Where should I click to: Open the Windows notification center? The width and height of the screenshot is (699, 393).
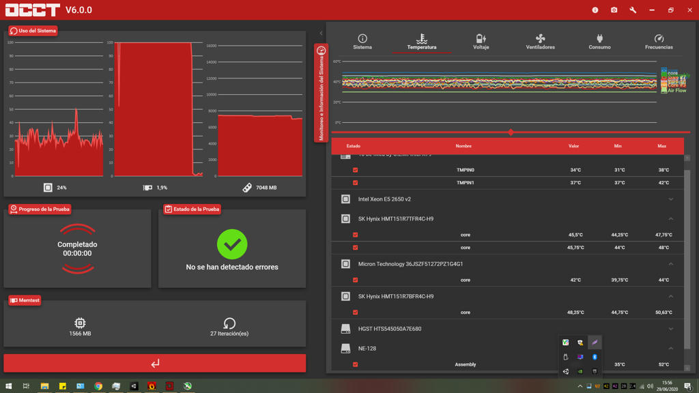point(688,386)
